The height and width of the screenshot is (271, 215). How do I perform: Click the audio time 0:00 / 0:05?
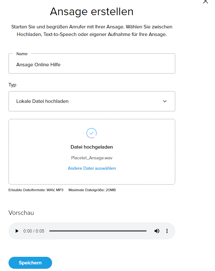tap(34, 231)
